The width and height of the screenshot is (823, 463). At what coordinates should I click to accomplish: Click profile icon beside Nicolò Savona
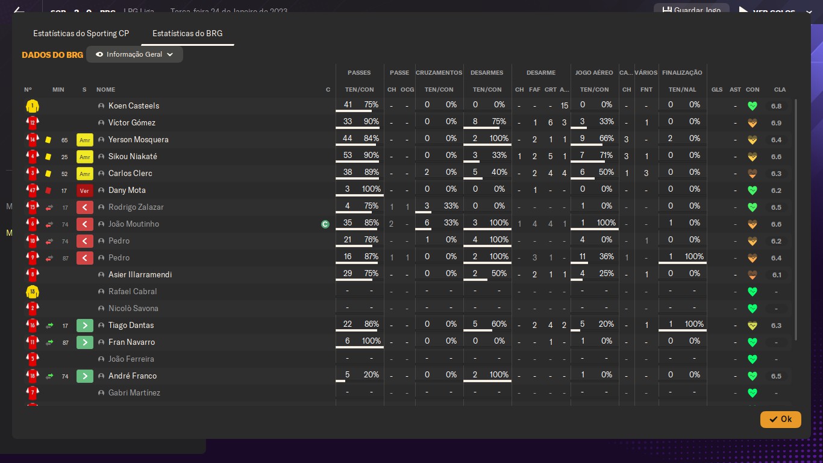[101, 309]
